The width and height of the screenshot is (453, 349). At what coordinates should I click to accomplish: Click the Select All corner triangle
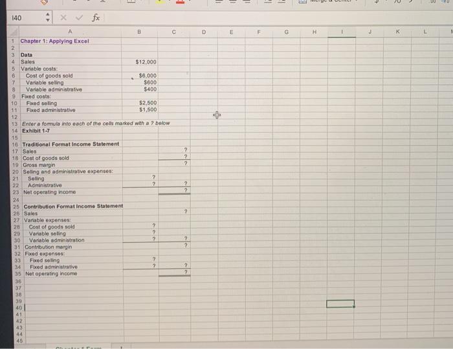click(14, 32)
